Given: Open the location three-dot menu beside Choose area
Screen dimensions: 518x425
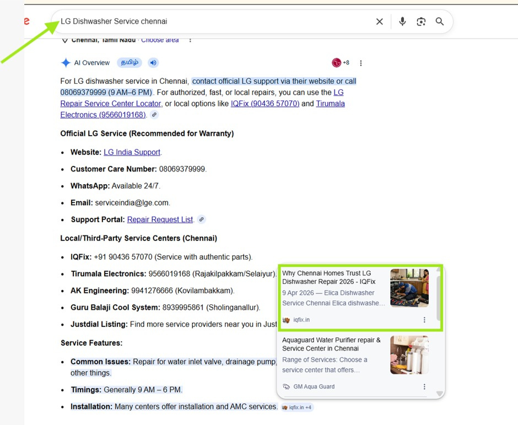Looking at the screenshot, I should [x=190, y=40].
